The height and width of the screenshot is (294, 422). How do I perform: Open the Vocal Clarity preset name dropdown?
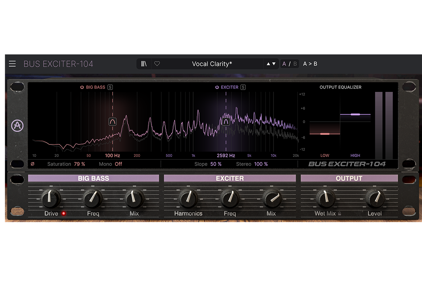click(x=212, y=64)
